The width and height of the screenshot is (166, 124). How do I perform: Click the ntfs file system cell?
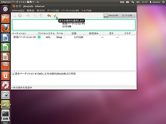(x=48, y=37)
